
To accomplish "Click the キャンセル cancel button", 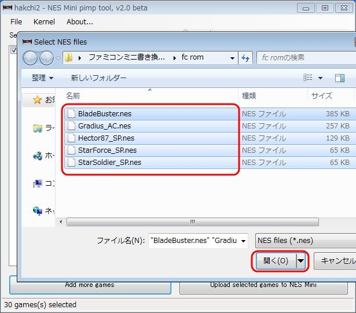I will 335,261.
